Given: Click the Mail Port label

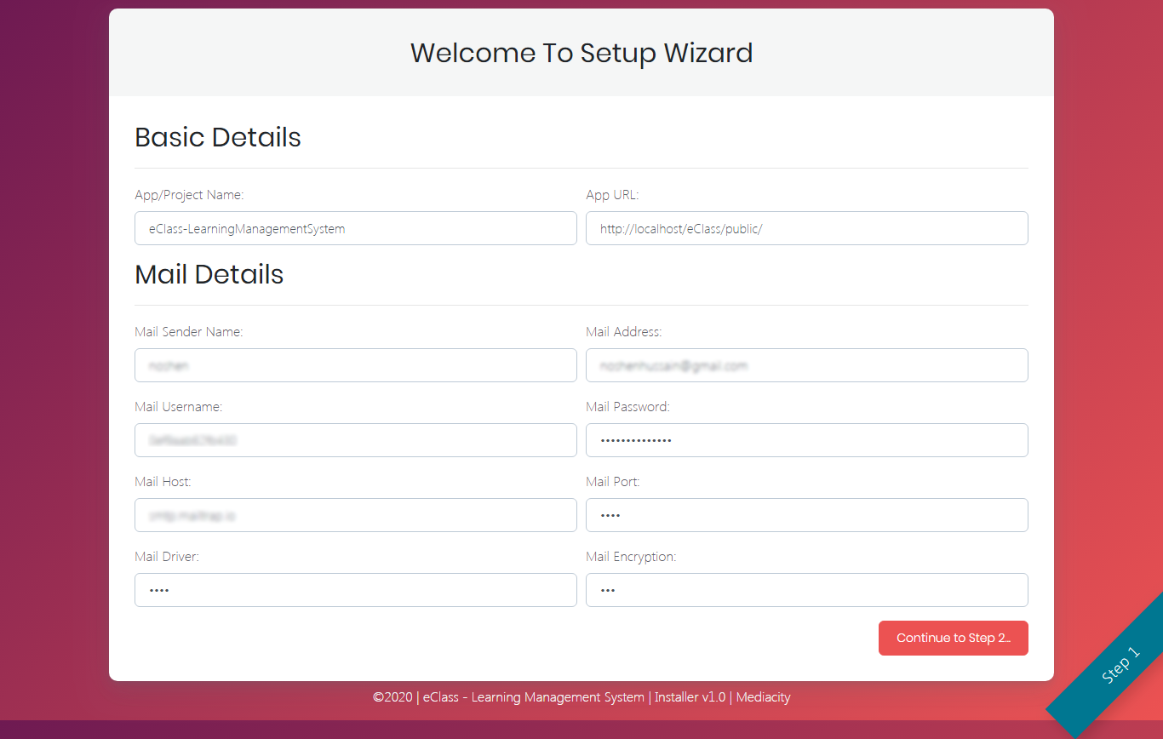Looking at the screenshot, I should (x=613, y=482).
